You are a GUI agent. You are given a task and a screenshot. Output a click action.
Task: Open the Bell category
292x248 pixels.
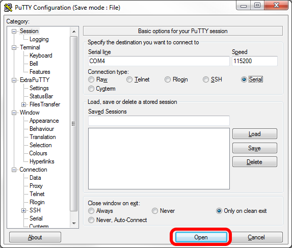coord(34,64)
